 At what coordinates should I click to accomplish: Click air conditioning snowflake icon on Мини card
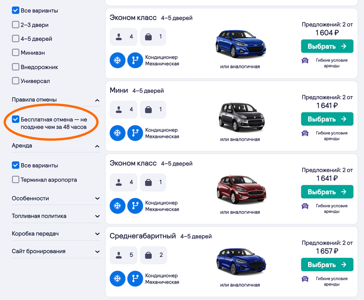(x=117, y=133)
